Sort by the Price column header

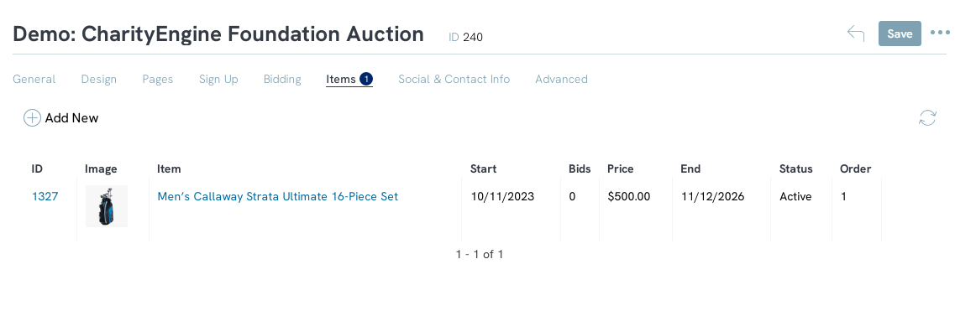[x=620, y=168]
